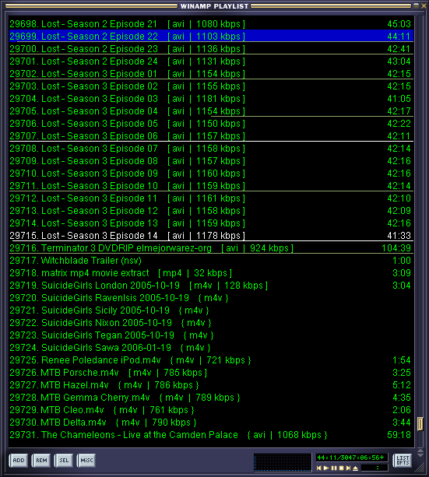Image resolution: width=429 pixels, height=477 pixels.
Task: Close the Winamp Playlist window
Action: tap(424, 5)
